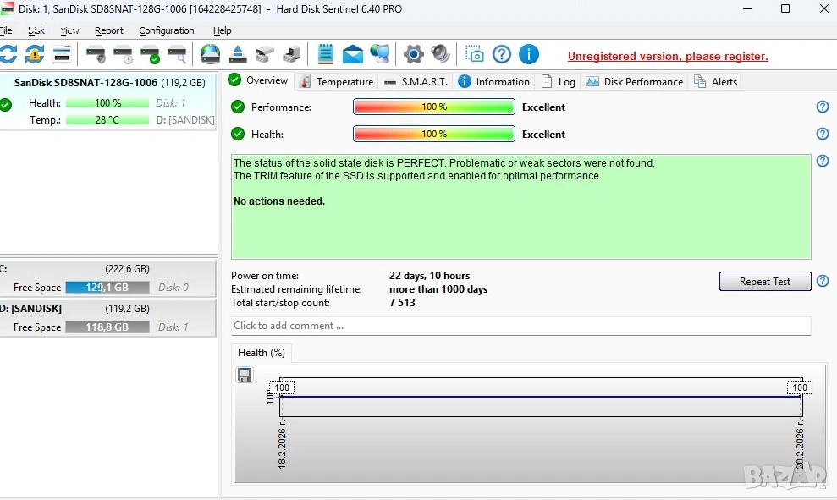837x500 pixels.
Task: Click the refresh-with-warning toolbar icon
Action: pos(35,55)
